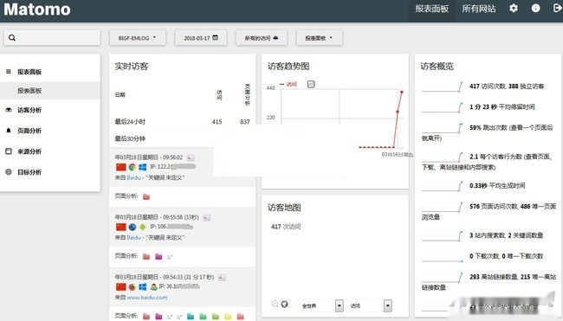
Task: Click the returning visitor icon of 09:54:33 visit
Action: [153, 286]
